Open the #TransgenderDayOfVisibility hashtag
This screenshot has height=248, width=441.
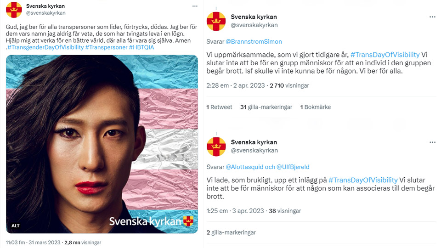click(x=45, y=47)
